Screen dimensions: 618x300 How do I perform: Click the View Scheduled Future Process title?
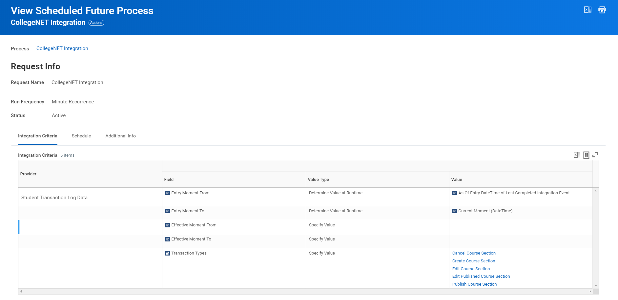tap(82, 10)
